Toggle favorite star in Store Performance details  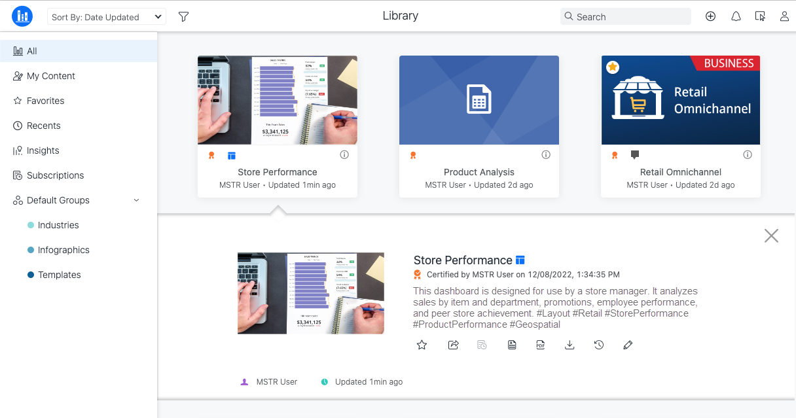(x=422, y=345)
